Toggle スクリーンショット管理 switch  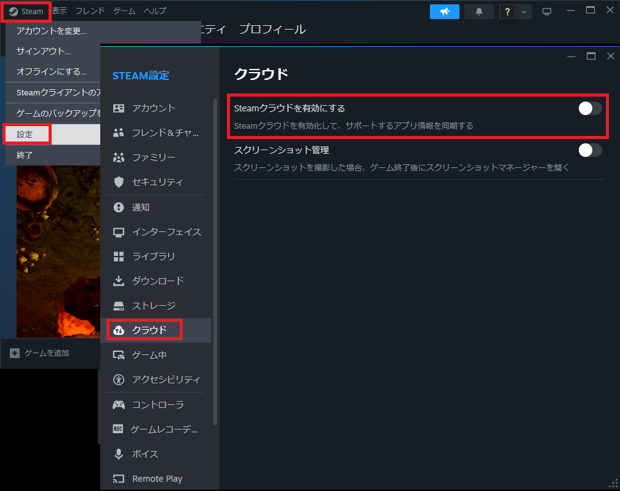tap(590, 150)
